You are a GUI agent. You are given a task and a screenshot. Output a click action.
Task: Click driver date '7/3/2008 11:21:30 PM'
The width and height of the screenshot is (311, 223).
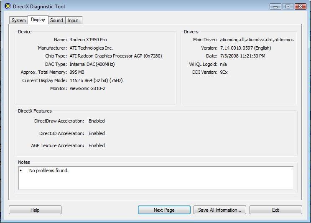(242, 56)
